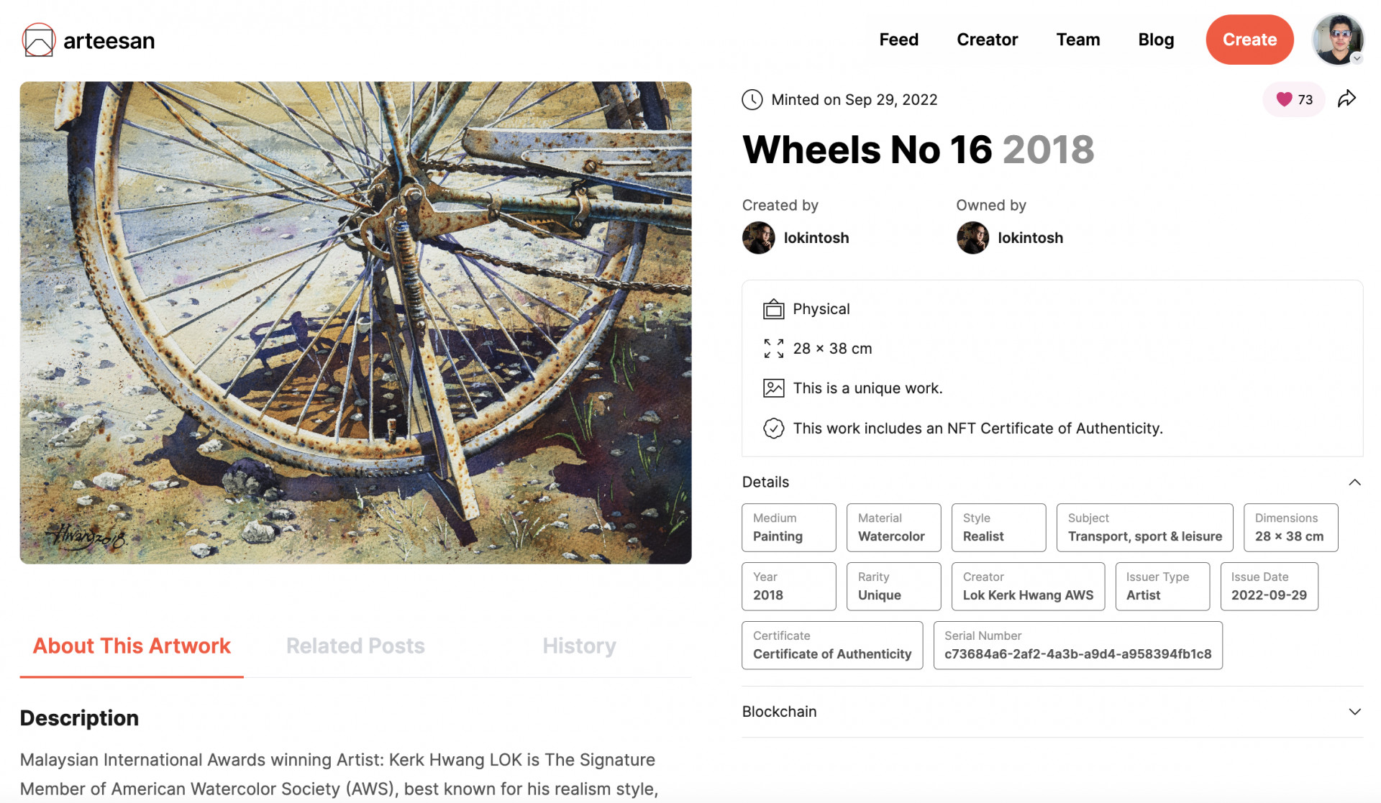The height and width of the screenshot is (803, 1381).
Task: Click the Wheels No 16 artwork image
Action: pos(355,322)
